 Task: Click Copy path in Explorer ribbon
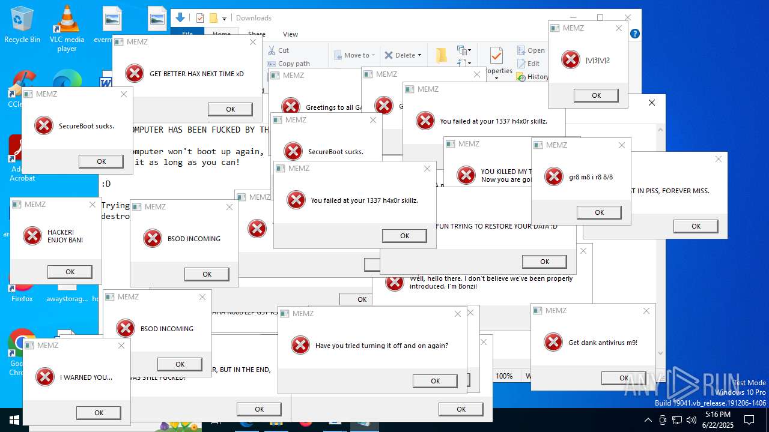288,64
